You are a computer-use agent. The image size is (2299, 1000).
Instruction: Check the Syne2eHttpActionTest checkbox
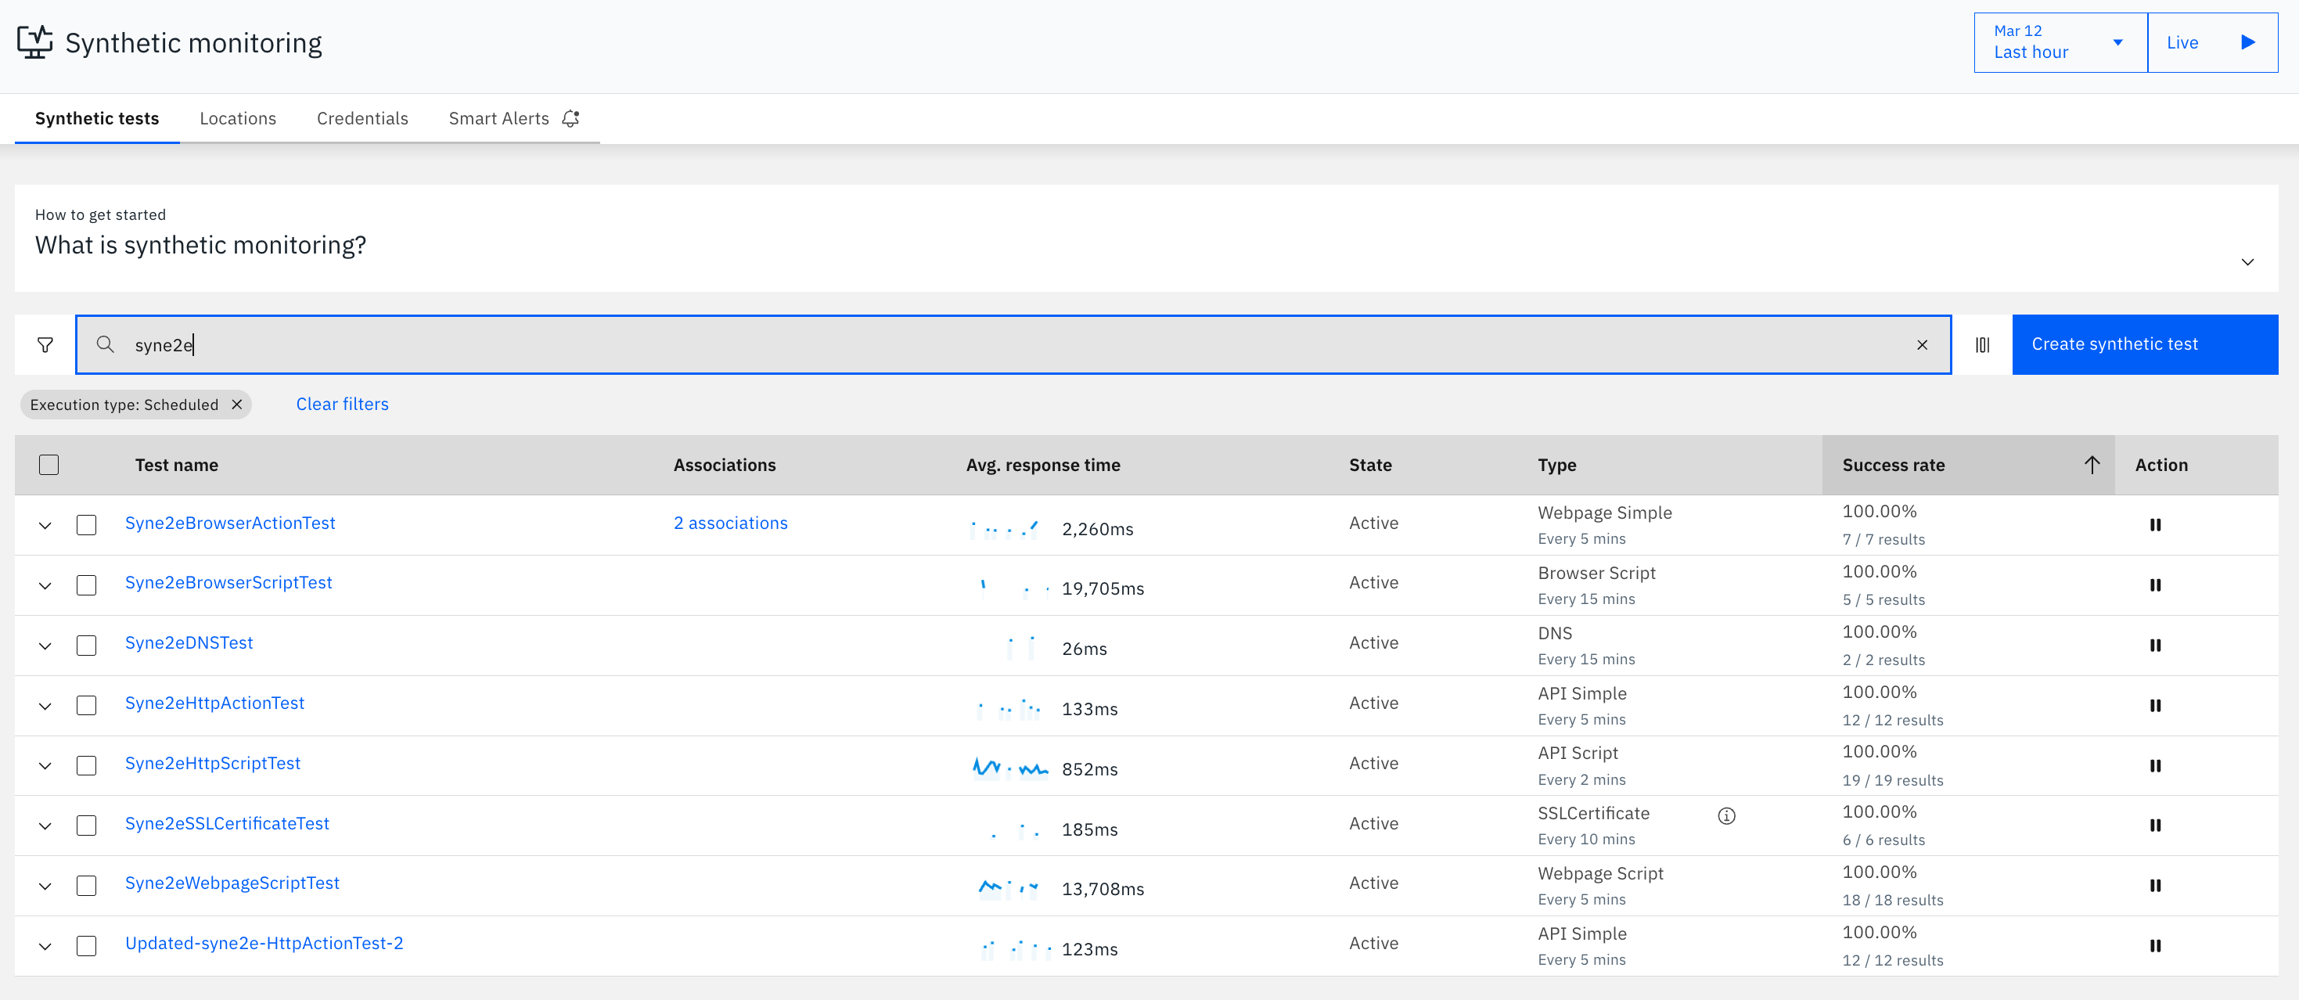pos(87,706)
